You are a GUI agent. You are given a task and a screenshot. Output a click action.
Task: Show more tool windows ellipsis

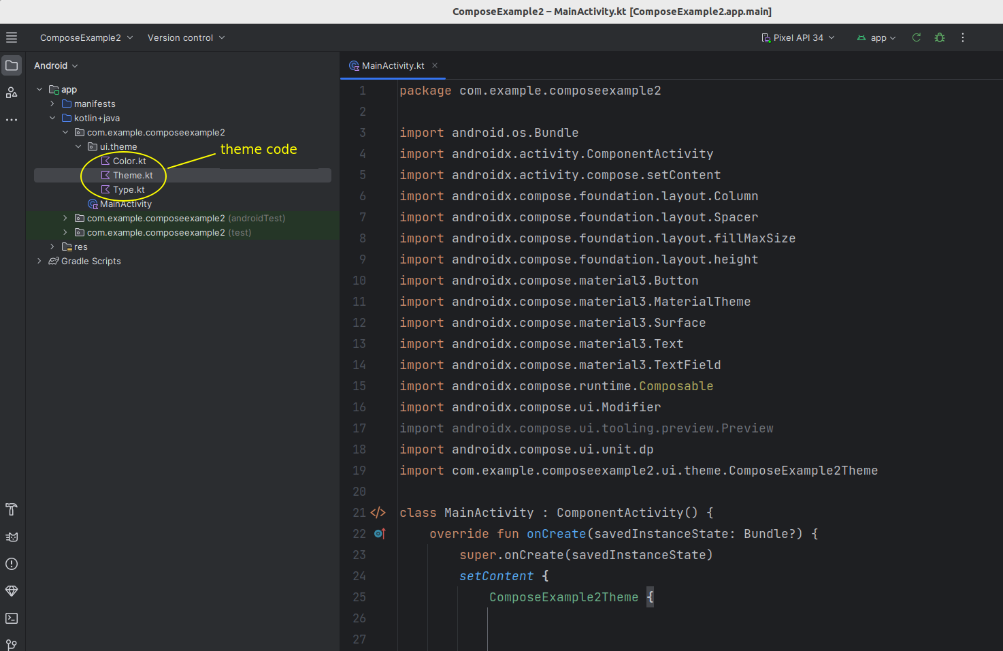tap(12, 120)
